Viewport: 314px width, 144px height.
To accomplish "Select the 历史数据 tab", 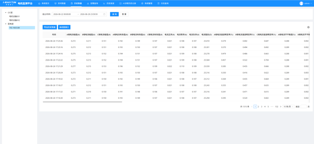I will [76, 3].
